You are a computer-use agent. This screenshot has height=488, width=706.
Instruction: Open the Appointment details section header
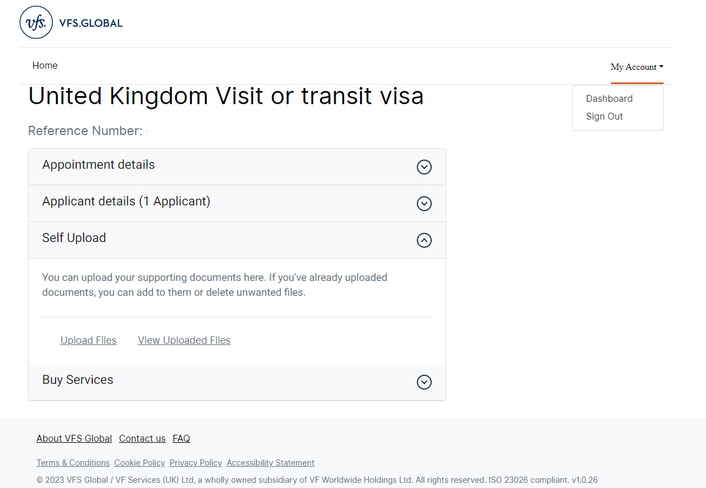pos(98,165)
